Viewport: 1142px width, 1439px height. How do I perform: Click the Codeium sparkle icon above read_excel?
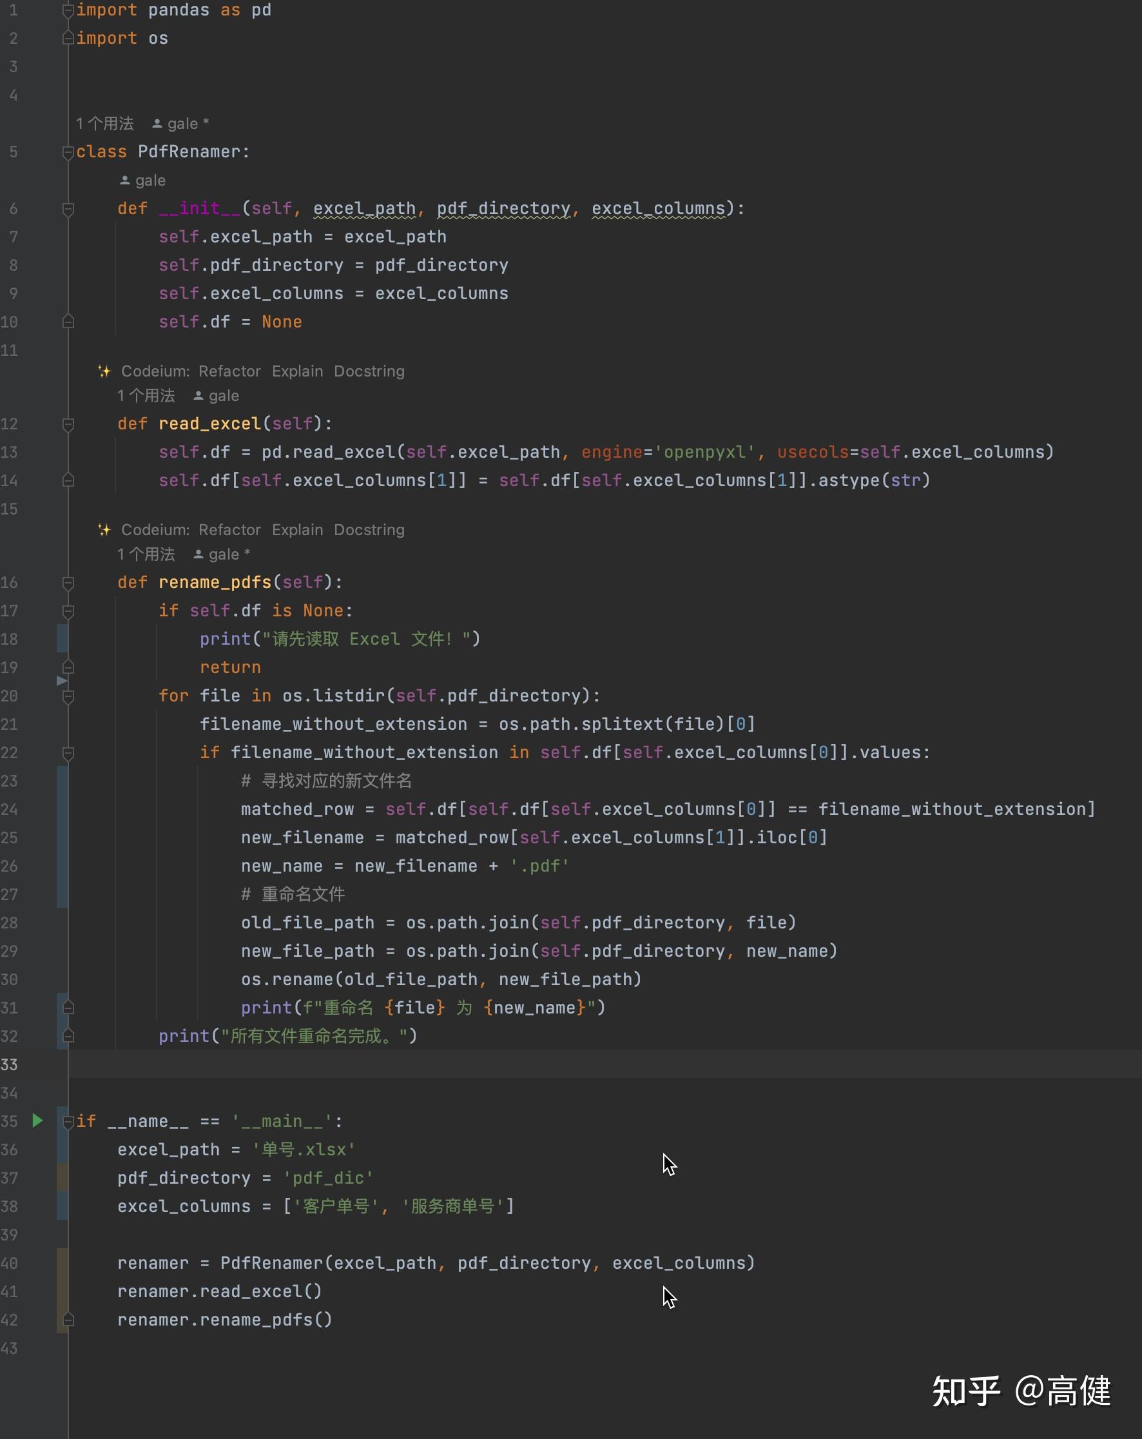(104, 371)
